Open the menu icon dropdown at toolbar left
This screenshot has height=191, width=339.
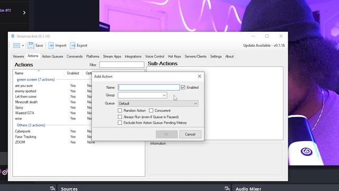(x=18, y=46)
